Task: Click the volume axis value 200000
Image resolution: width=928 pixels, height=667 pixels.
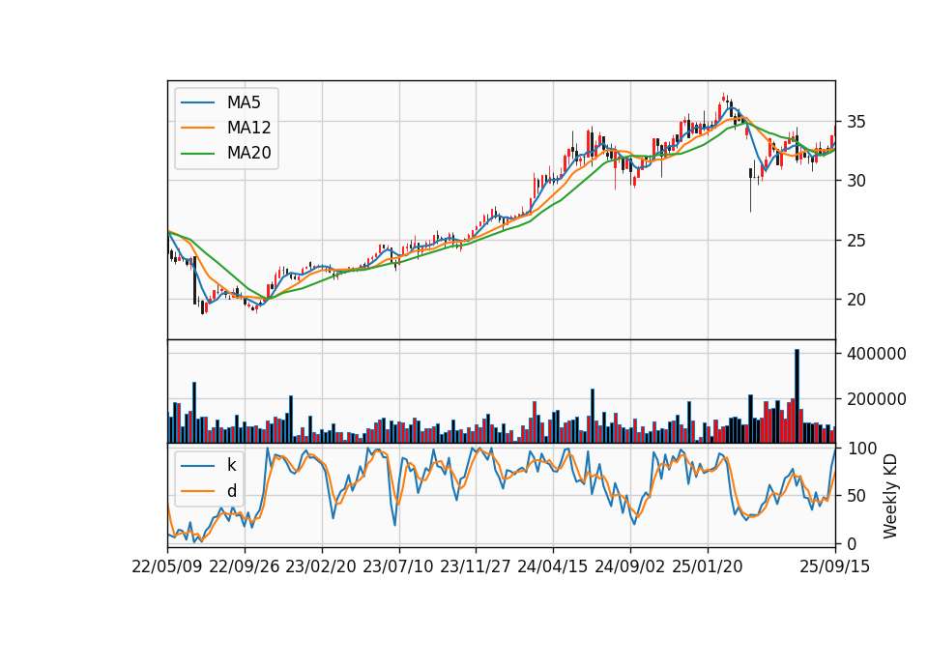Action: coord(876,399)
